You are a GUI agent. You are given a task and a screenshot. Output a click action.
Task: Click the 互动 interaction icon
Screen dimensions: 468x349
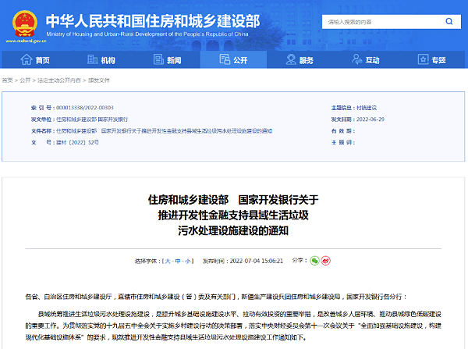[355, 60]
